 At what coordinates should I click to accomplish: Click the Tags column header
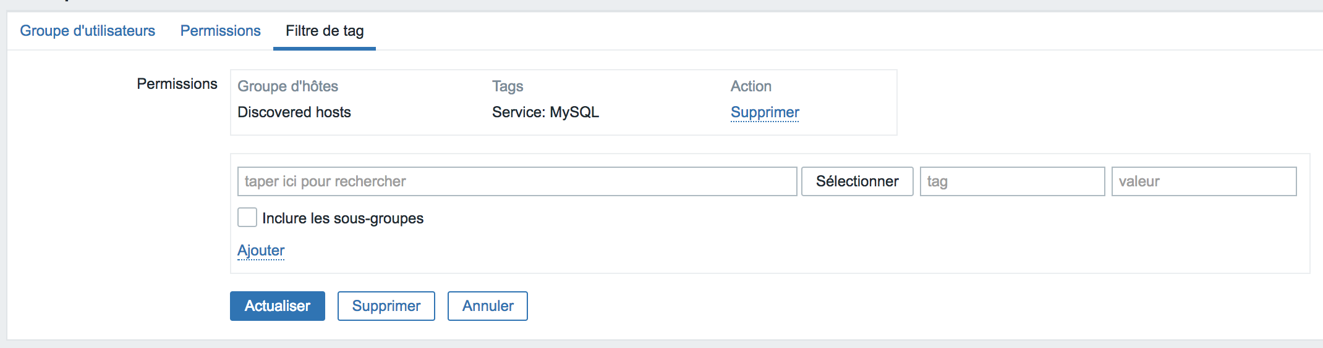(x=508, y=86)
